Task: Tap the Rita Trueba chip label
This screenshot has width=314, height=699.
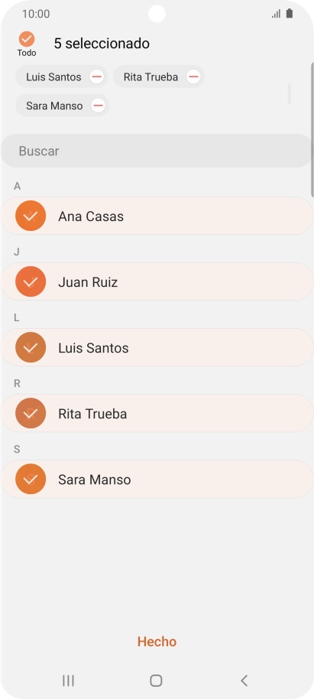Action: tap(151, 76)
